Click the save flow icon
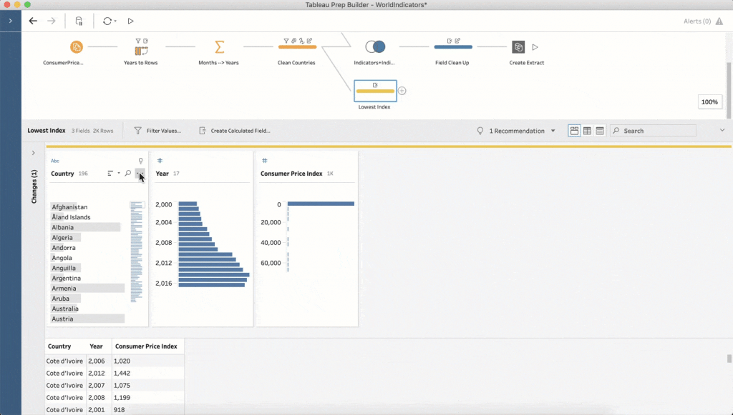Viewport: 733px width, 415px height. tap(79, 21)
